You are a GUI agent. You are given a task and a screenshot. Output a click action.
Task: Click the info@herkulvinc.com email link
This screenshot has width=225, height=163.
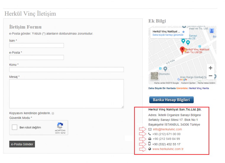point(167,129)
